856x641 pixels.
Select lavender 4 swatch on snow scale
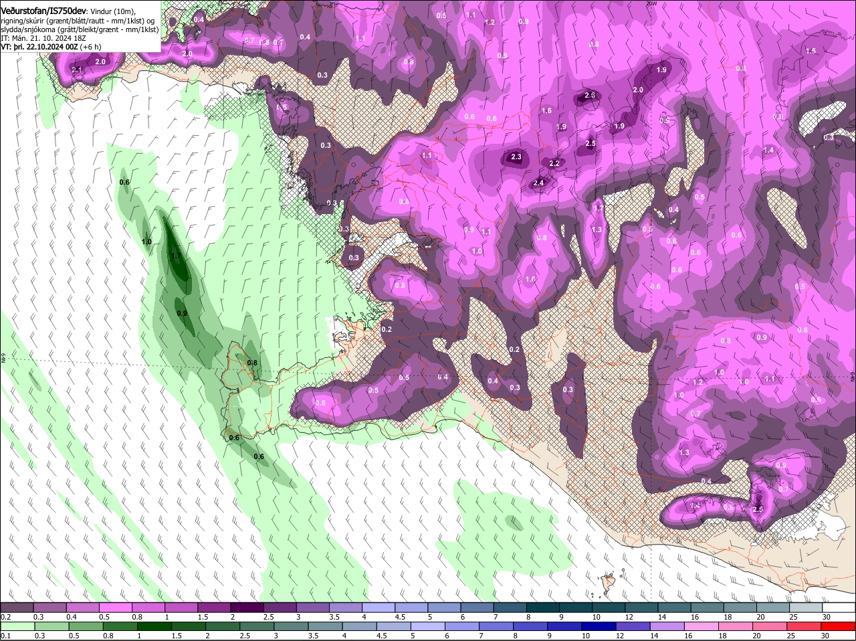(379, 607)
